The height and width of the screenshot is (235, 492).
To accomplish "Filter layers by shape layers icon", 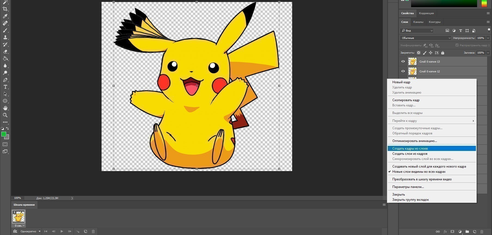I will [467, 31].
